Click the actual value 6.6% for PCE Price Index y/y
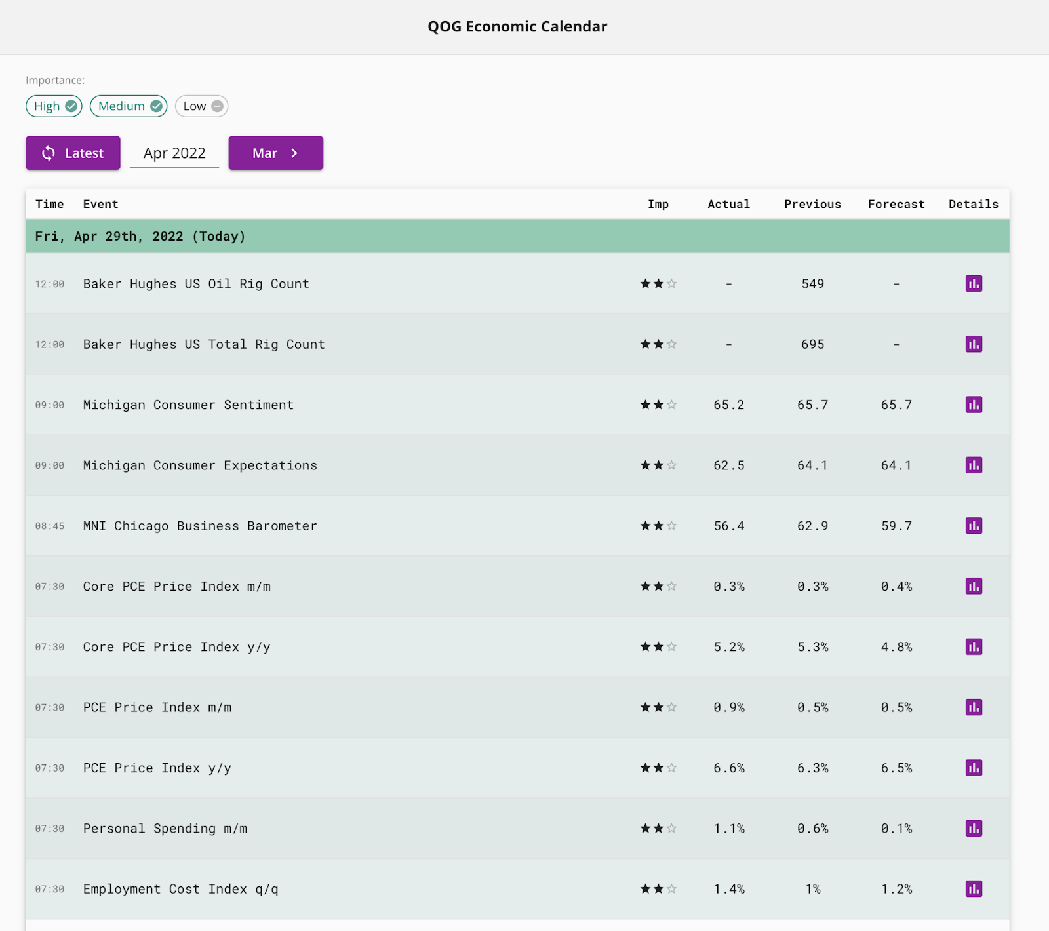The image size is (1049, 931). pos(729,768)
